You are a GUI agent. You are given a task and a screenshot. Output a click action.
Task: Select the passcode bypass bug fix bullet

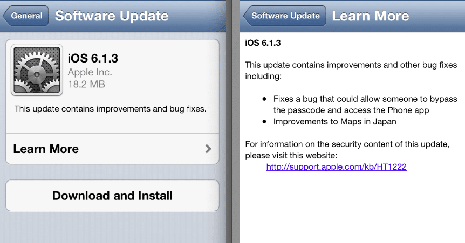(365, 105)
